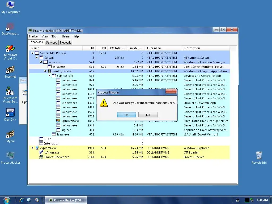Screen dimensions: 272x204
Task: Select the DPCs row
Action: pos(129,139)
